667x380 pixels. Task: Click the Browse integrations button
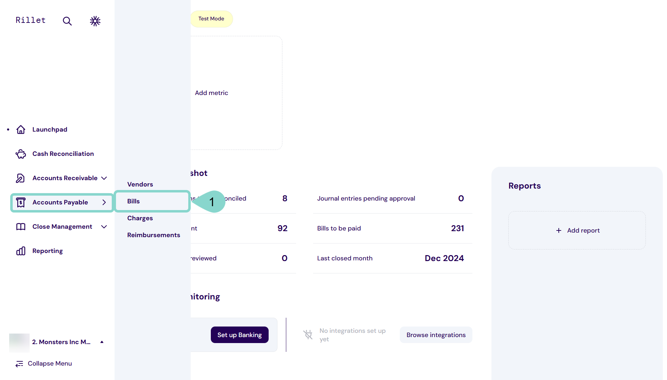[436, 335]
